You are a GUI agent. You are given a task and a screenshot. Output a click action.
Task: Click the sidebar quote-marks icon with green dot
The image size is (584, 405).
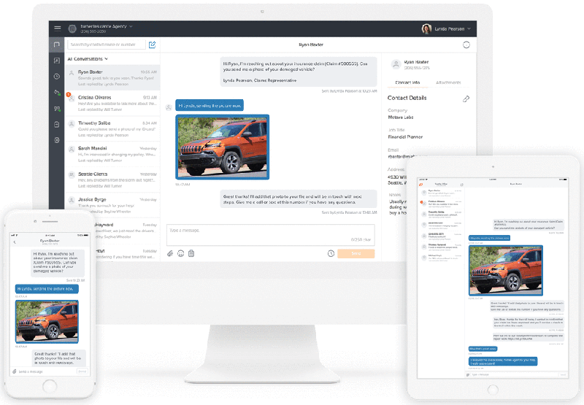[57, 109]
